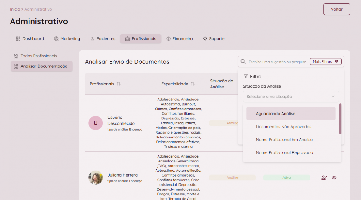Expand the Selecione uma situação dropdown
Viewport: 361px width, 200px height.
(291, 97)
